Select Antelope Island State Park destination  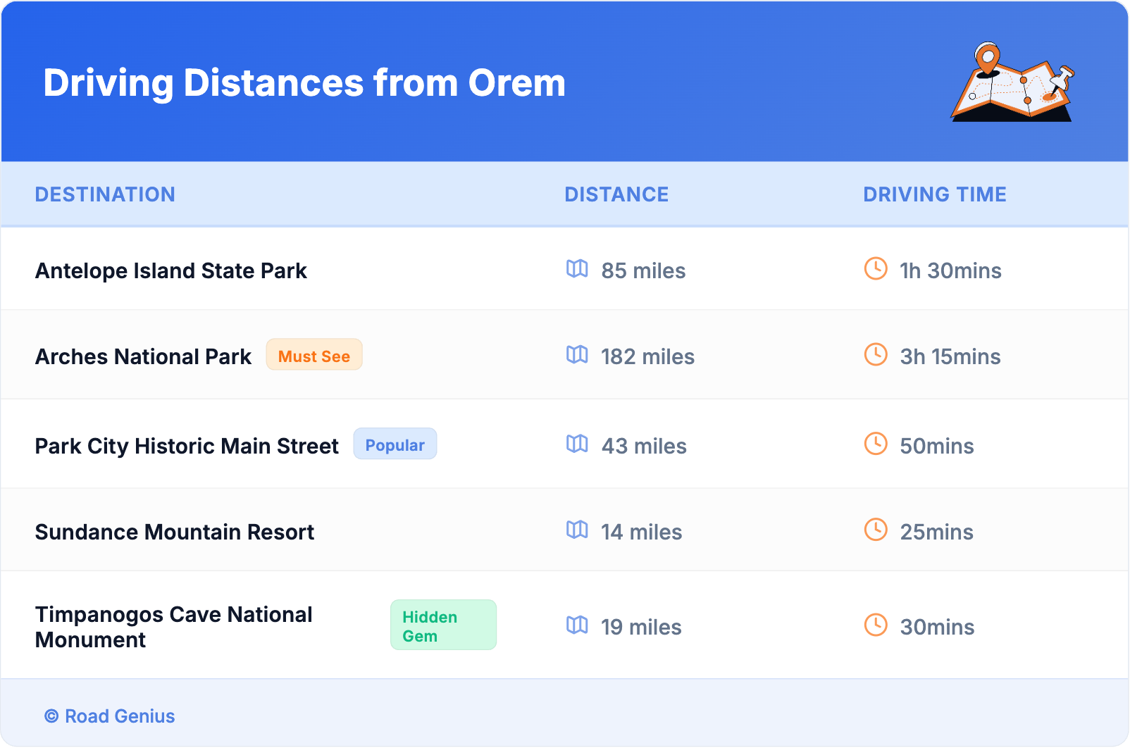click(171, 271)
